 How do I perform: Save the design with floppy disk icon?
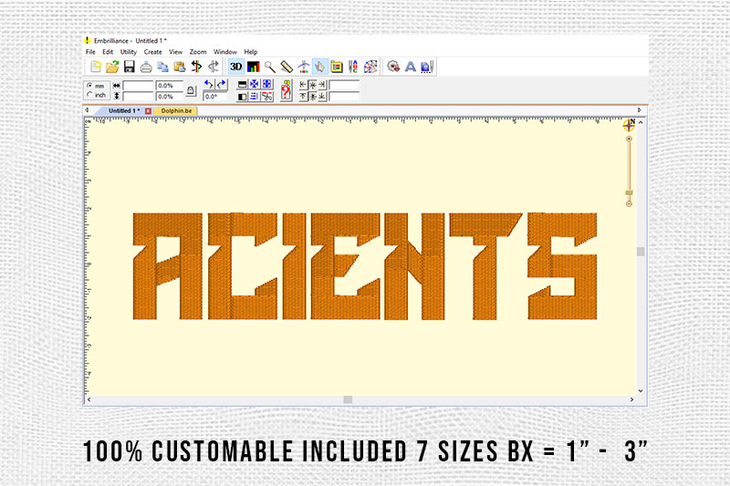pos(129,67)
